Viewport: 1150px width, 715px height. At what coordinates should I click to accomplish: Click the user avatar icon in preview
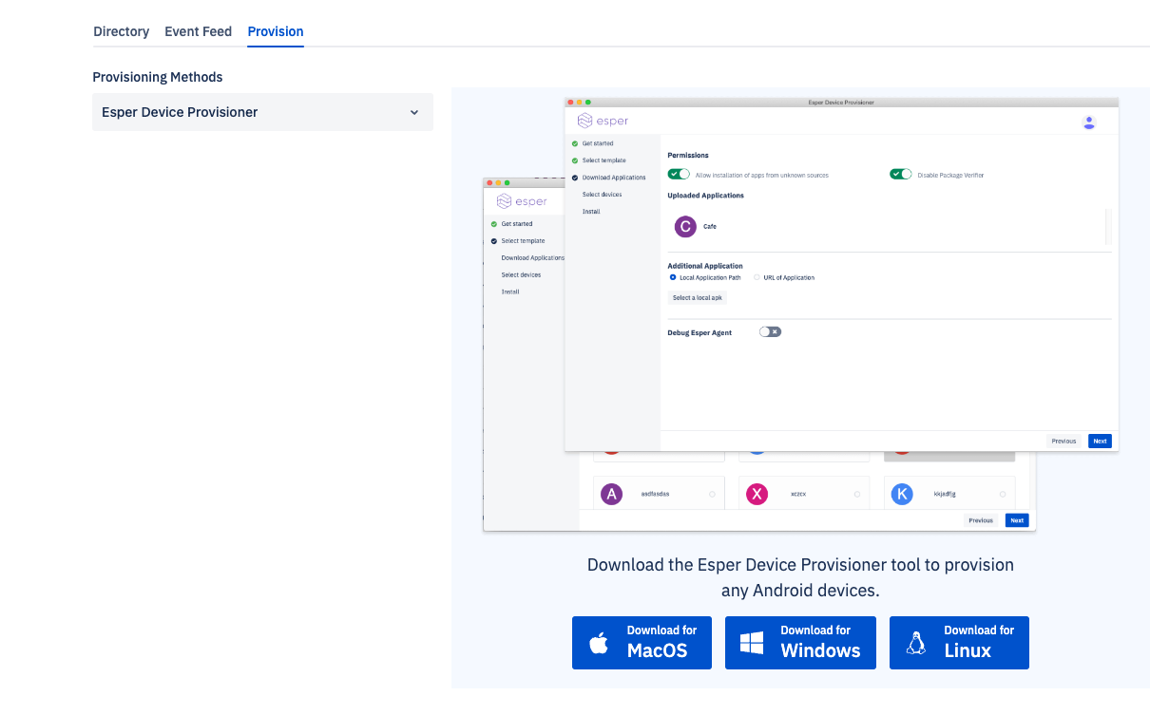pos(1089,122)
